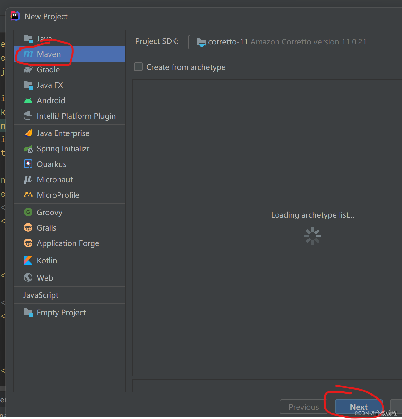Click the Groovy green G icon
This screenshot has height=419, width=402.
click(28, 212)
